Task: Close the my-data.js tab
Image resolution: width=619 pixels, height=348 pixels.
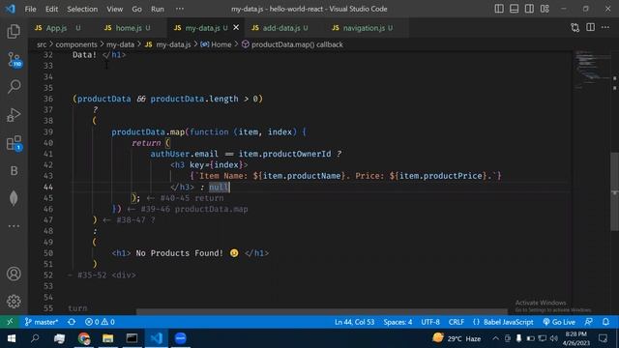Action: coord(236,27)
